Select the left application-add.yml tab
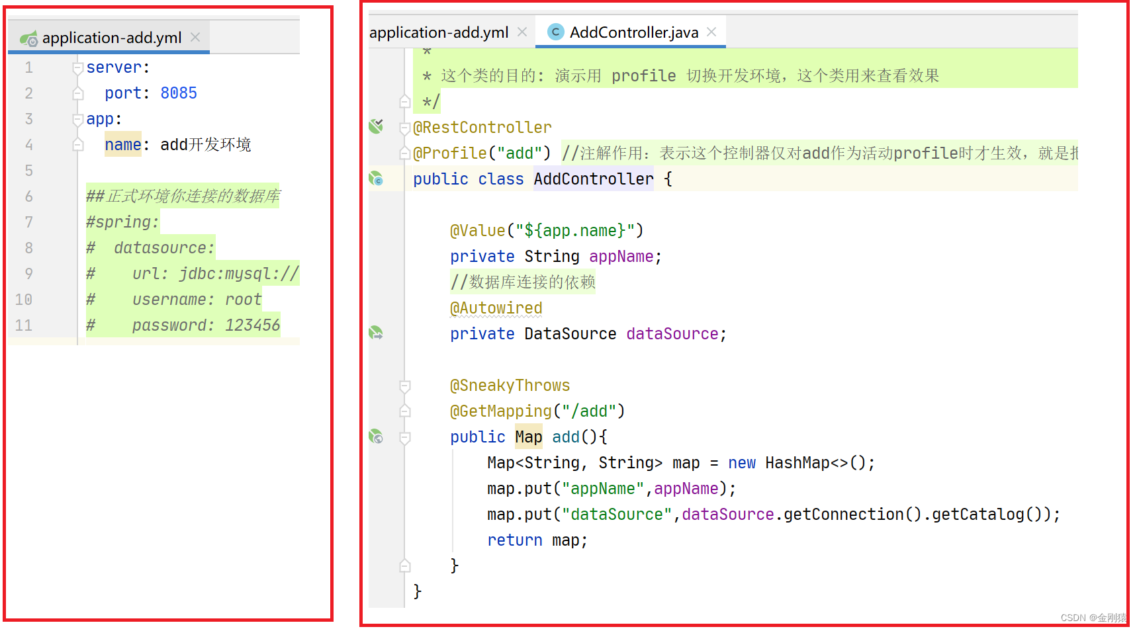 [109, 38]
